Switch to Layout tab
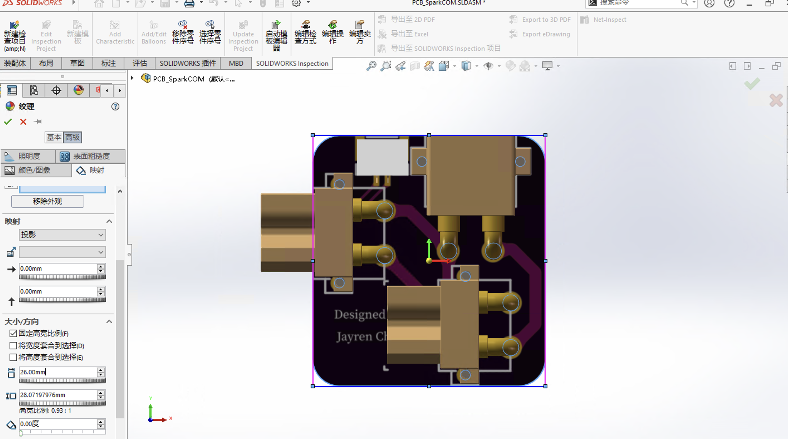The width and height of the screenshot is (788, 439). pyautogui.click(x=46, y=63)
